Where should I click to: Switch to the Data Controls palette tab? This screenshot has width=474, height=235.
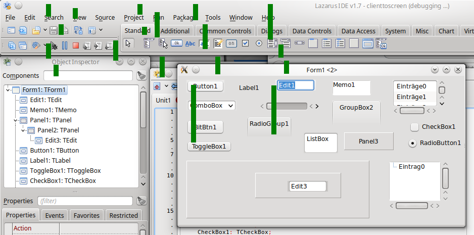click(x=312, y=31)
